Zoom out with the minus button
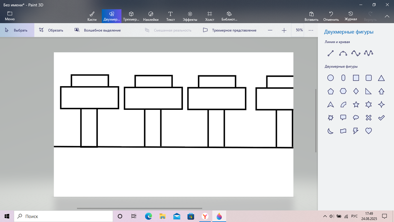 tap(270, 30)
